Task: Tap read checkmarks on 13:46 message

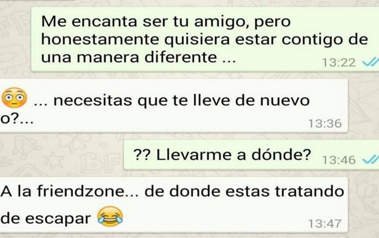Action: click(x=371, y=159)
